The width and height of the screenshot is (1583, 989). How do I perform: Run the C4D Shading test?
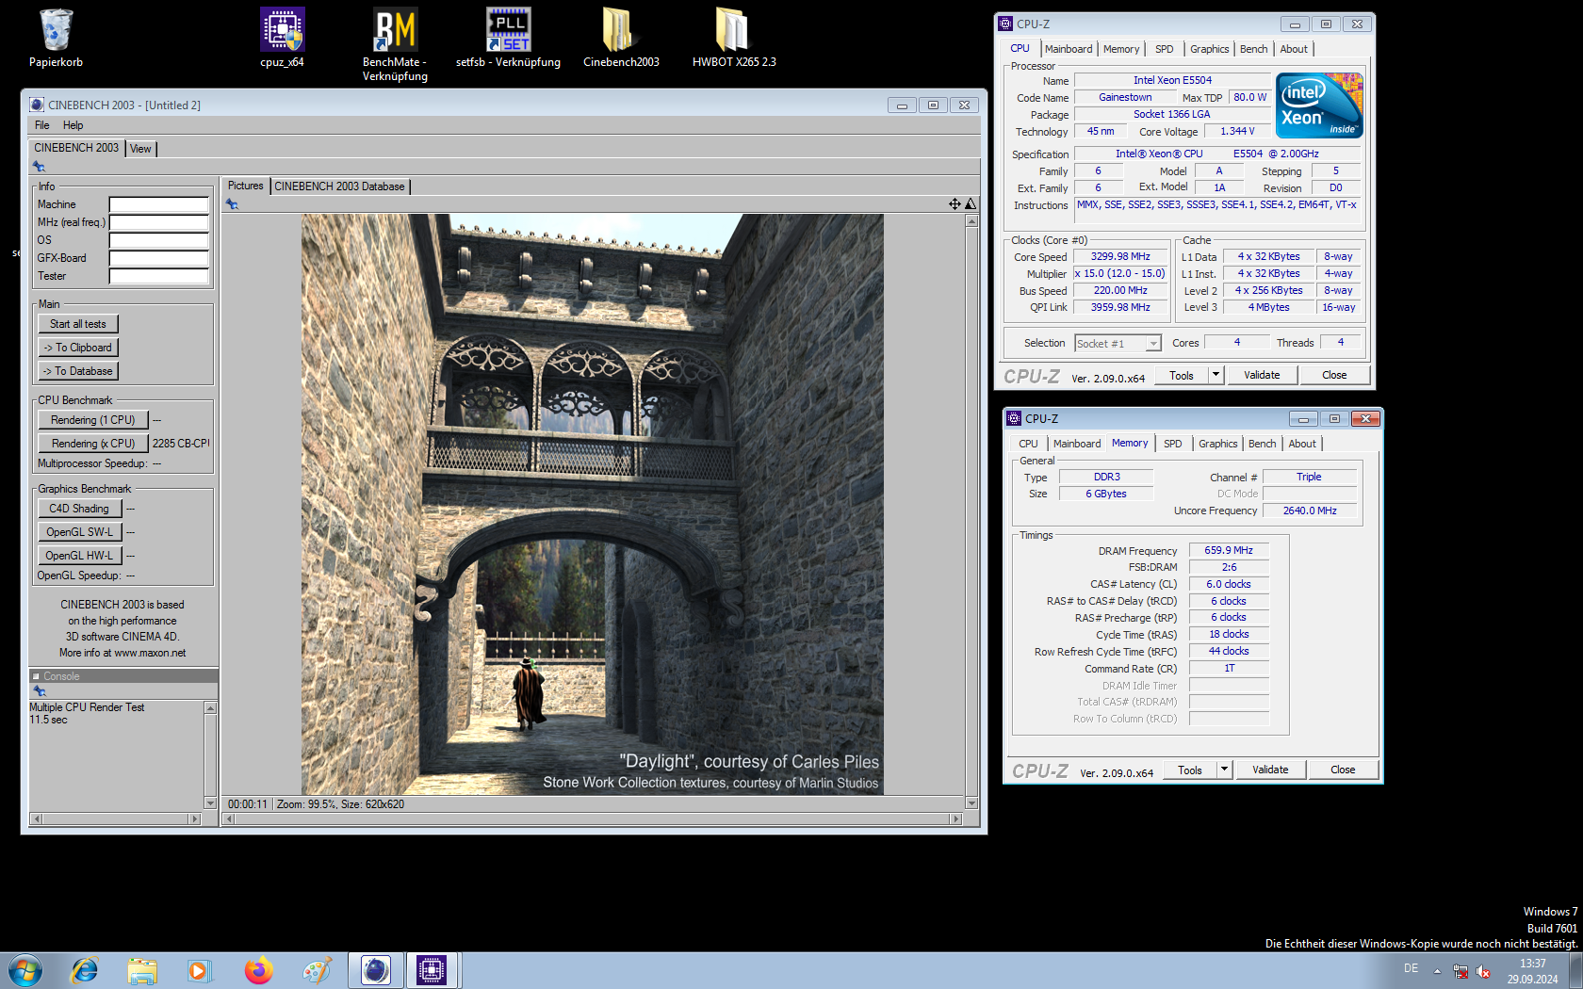(79, 509)
